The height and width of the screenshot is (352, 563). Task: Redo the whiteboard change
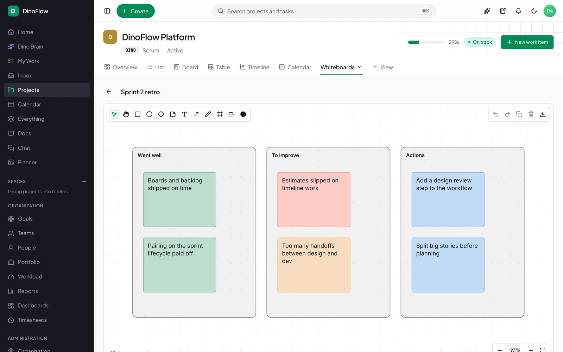click(507, 114)
